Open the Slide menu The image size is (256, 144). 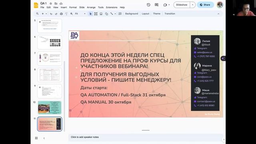pos(82,7)
